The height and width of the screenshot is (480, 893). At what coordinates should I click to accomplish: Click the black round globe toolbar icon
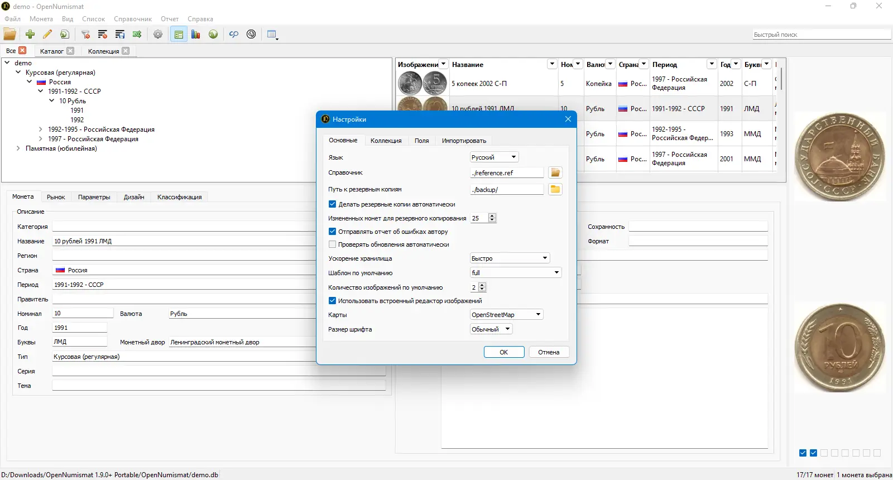[251, 35]
